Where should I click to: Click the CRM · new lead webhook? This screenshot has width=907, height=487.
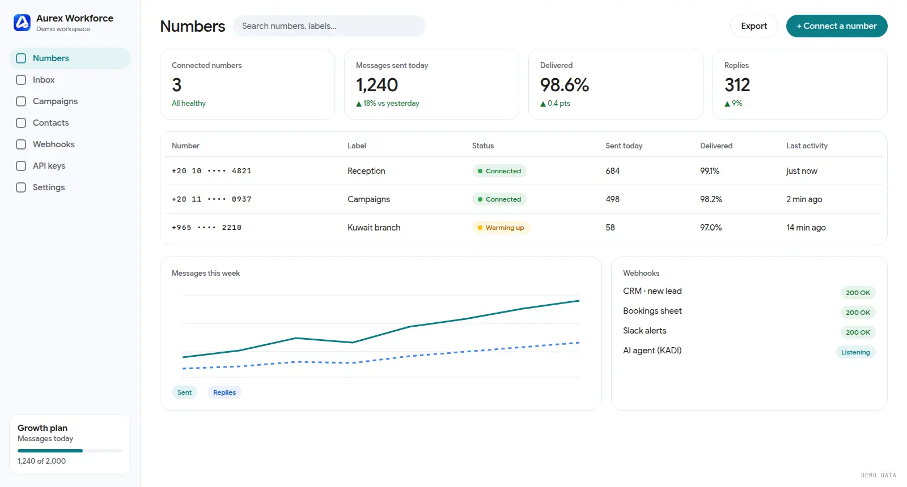click(652, 291)
